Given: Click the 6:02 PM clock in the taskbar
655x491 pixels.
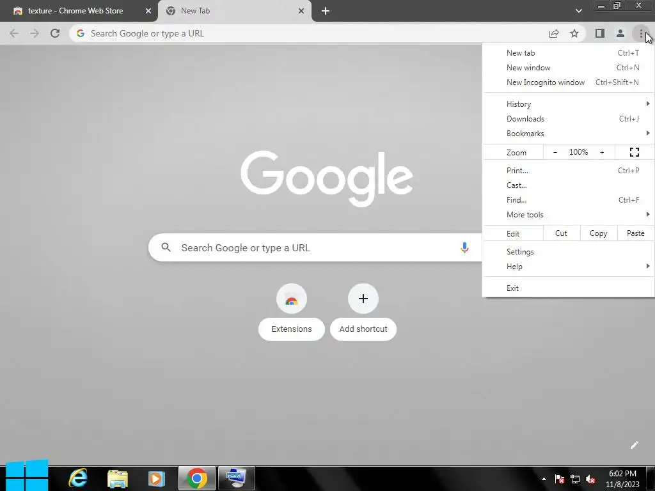Looking at the screenshot, I should [622, 474].
